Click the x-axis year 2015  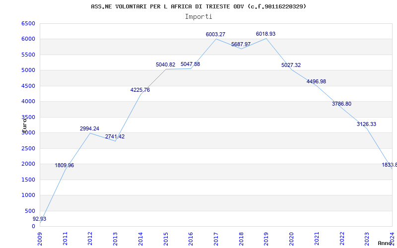(x=166, y=239)
